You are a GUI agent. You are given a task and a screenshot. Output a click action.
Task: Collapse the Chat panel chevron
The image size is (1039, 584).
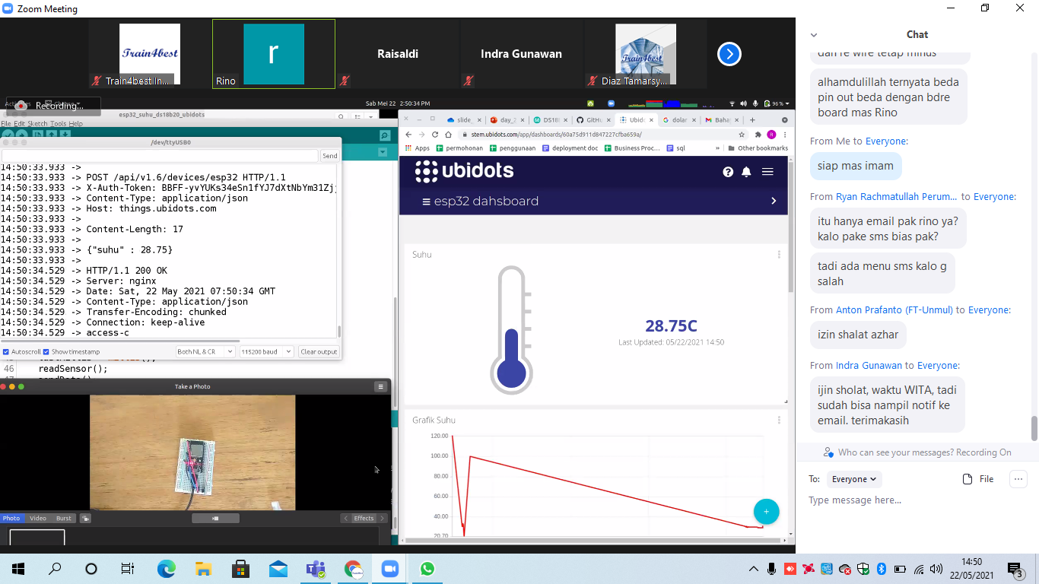coord(813,35)
